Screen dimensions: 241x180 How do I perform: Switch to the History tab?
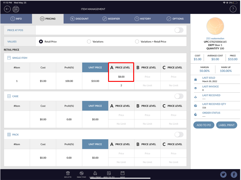143,19
